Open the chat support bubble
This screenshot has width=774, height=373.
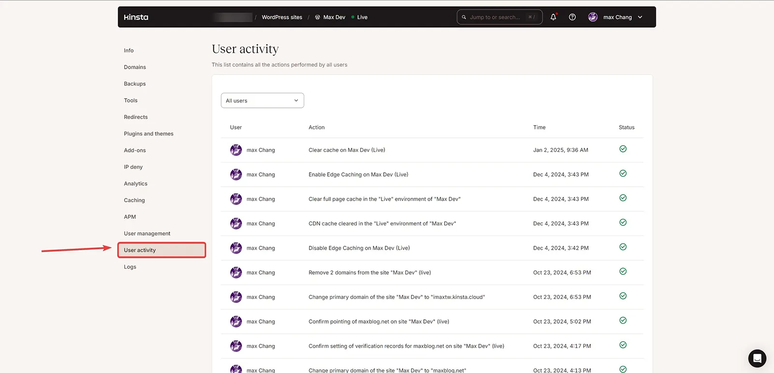tap(757, 358)
